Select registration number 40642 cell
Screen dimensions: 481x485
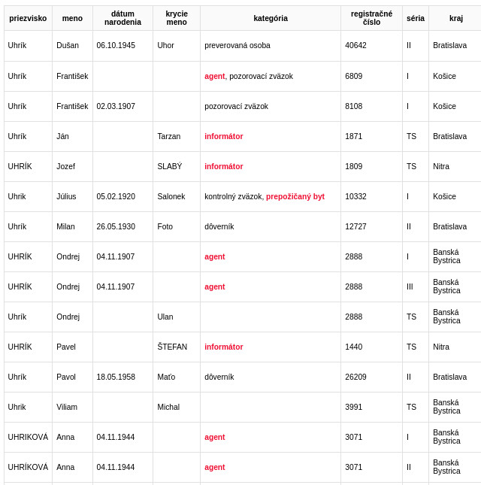[x=355, y=45]
